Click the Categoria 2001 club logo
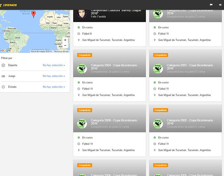The height and width of the screenshot is (176, 224). [x=158, y=68]
